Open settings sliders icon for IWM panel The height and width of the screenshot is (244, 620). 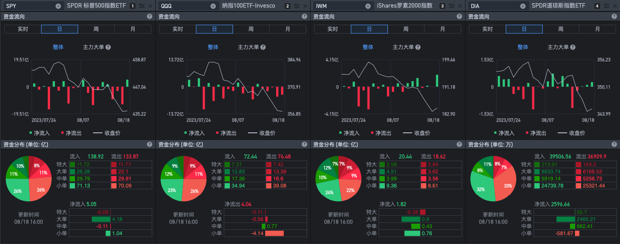[451, 6]
